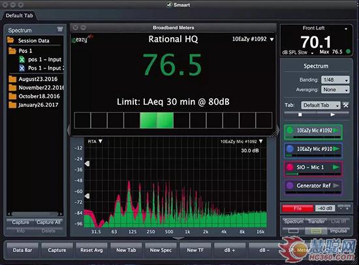
Task: Open the Averaging None dropdown
Action: click(336, 90)
